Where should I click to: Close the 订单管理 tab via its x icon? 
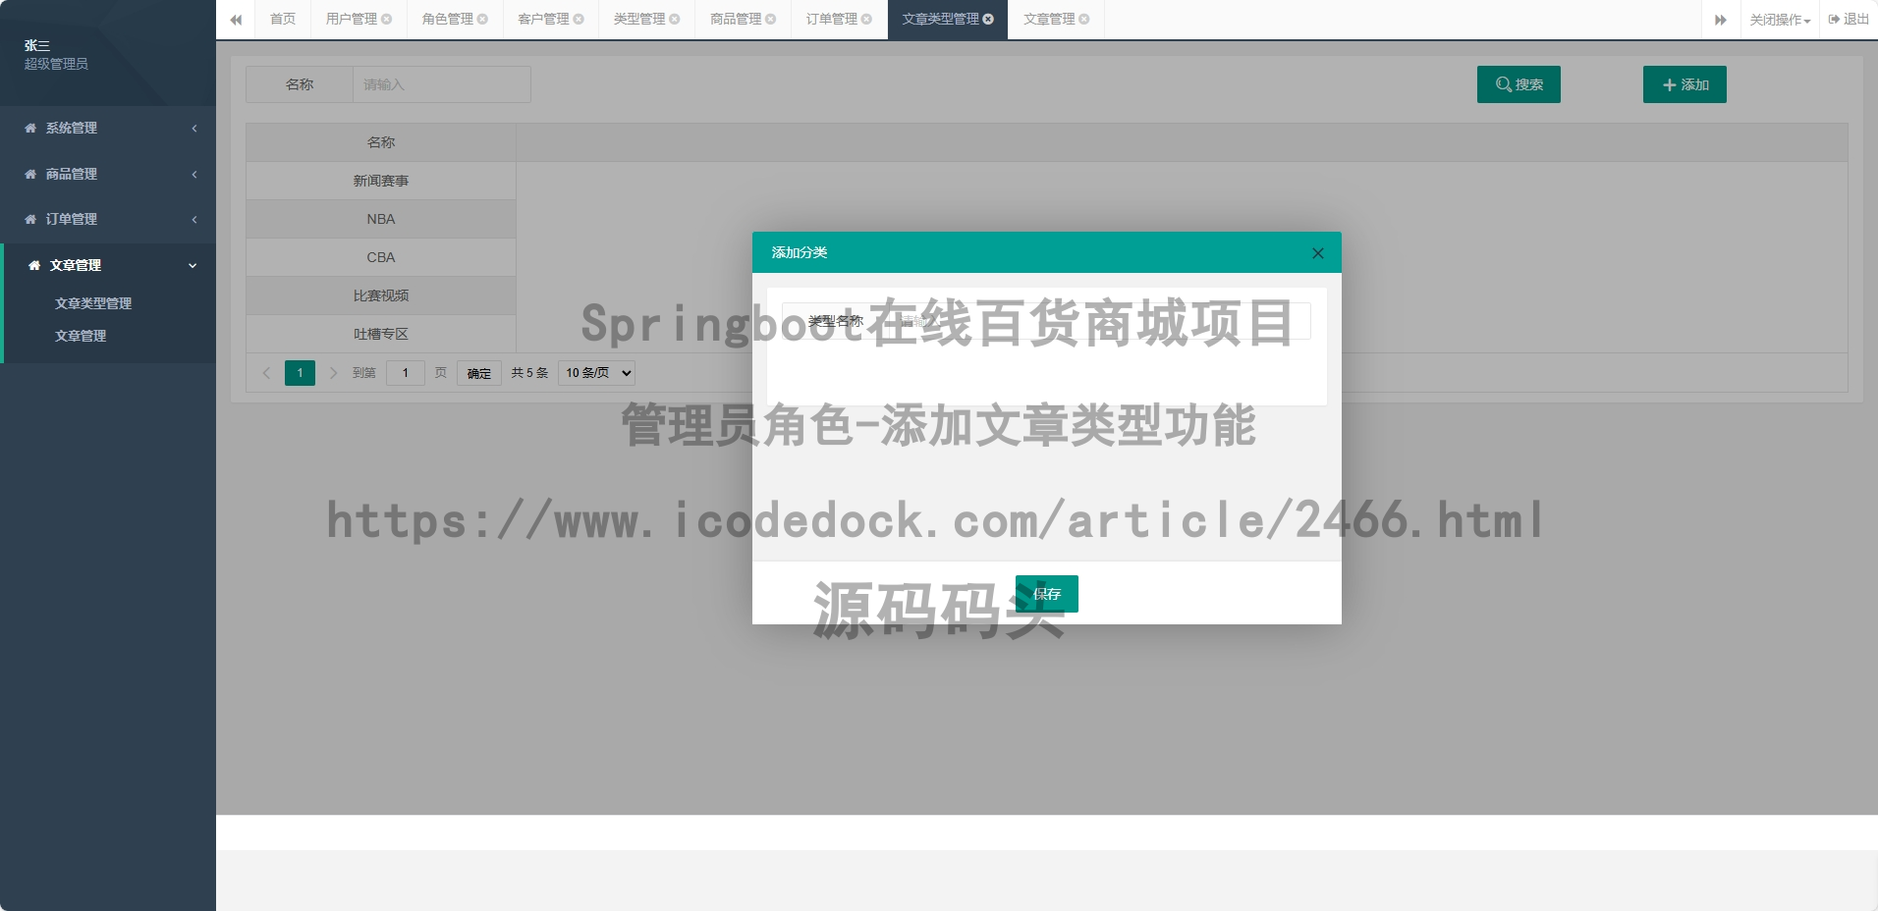coord(866,19)
